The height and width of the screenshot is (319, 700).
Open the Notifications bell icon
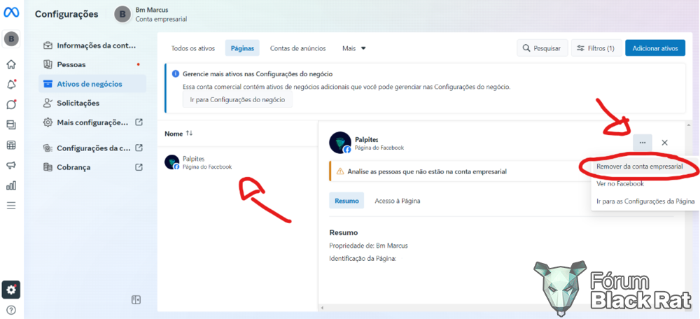(x=11, y=85)
